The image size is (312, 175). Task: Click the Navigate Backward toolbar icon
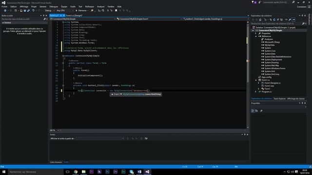5,11
